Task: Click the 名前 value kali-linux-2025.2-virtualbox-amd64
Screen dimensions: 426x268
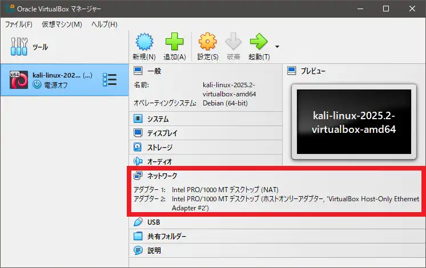Action: (x=230, y=90)
